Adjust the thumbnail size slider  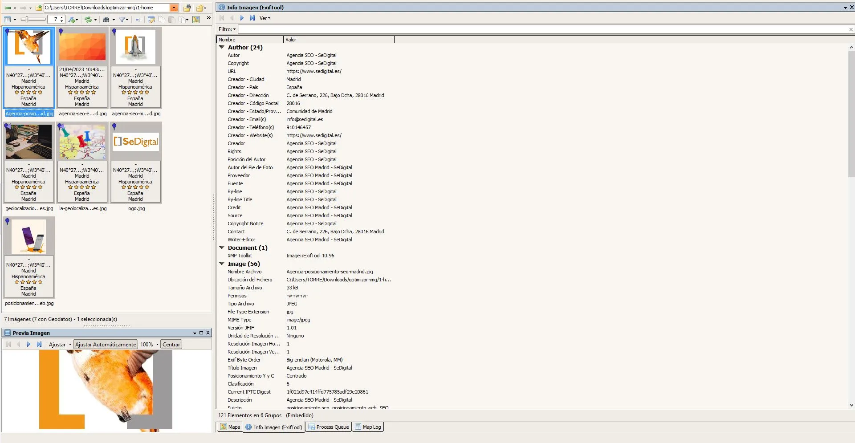(x=33, y=20)
